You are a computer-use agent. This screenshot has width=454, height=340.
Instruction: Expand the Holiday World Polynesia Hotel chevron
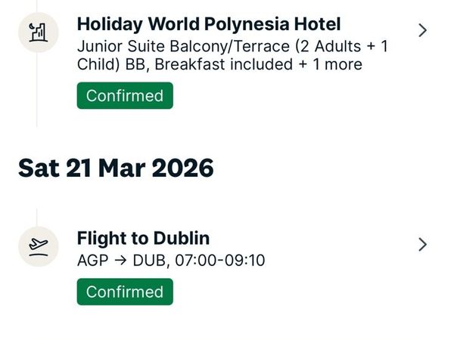pyautogui.click(x=422, y=30)
